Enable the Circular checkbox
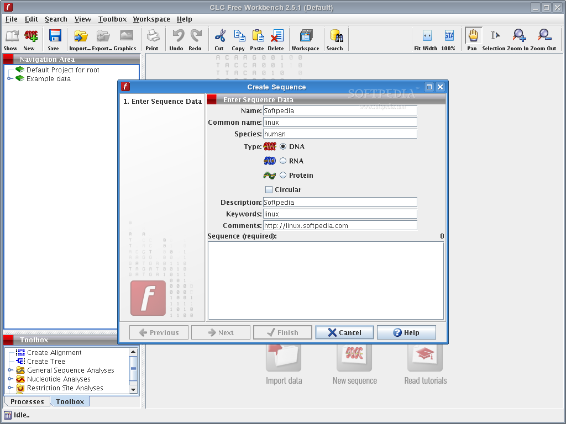This screenshot has width=566, height=424. [x=269, y=190]
